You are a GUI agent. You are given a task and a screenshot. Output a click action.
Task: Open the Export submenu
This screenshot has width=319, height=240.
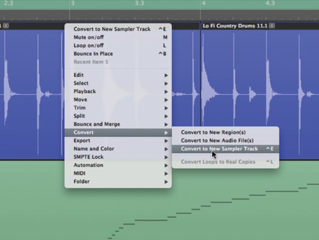[x=118, y=141]
